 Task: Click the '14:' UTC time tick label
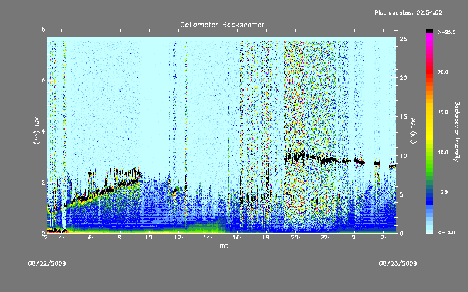[x=208, y=238]
